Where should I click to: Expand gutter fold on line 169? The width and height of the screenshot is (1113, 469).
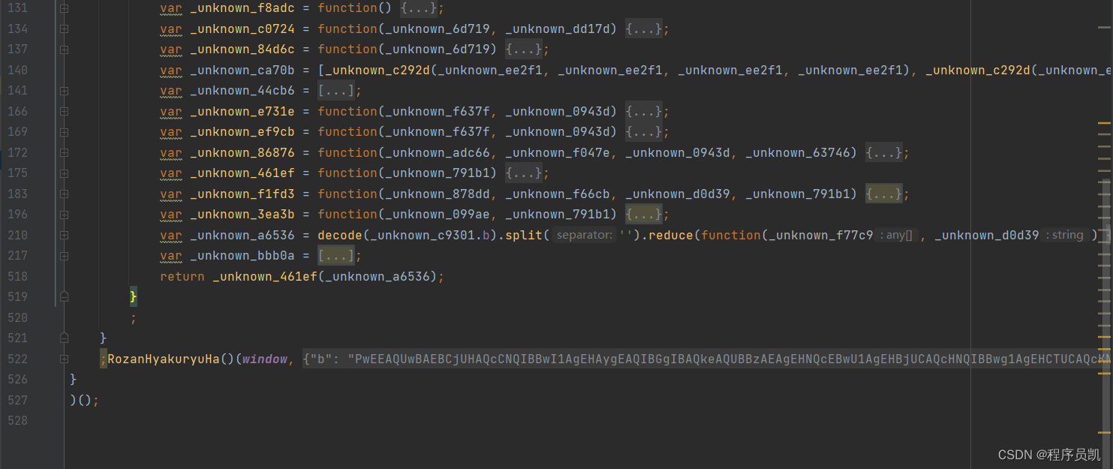click(x=64, y=132)
